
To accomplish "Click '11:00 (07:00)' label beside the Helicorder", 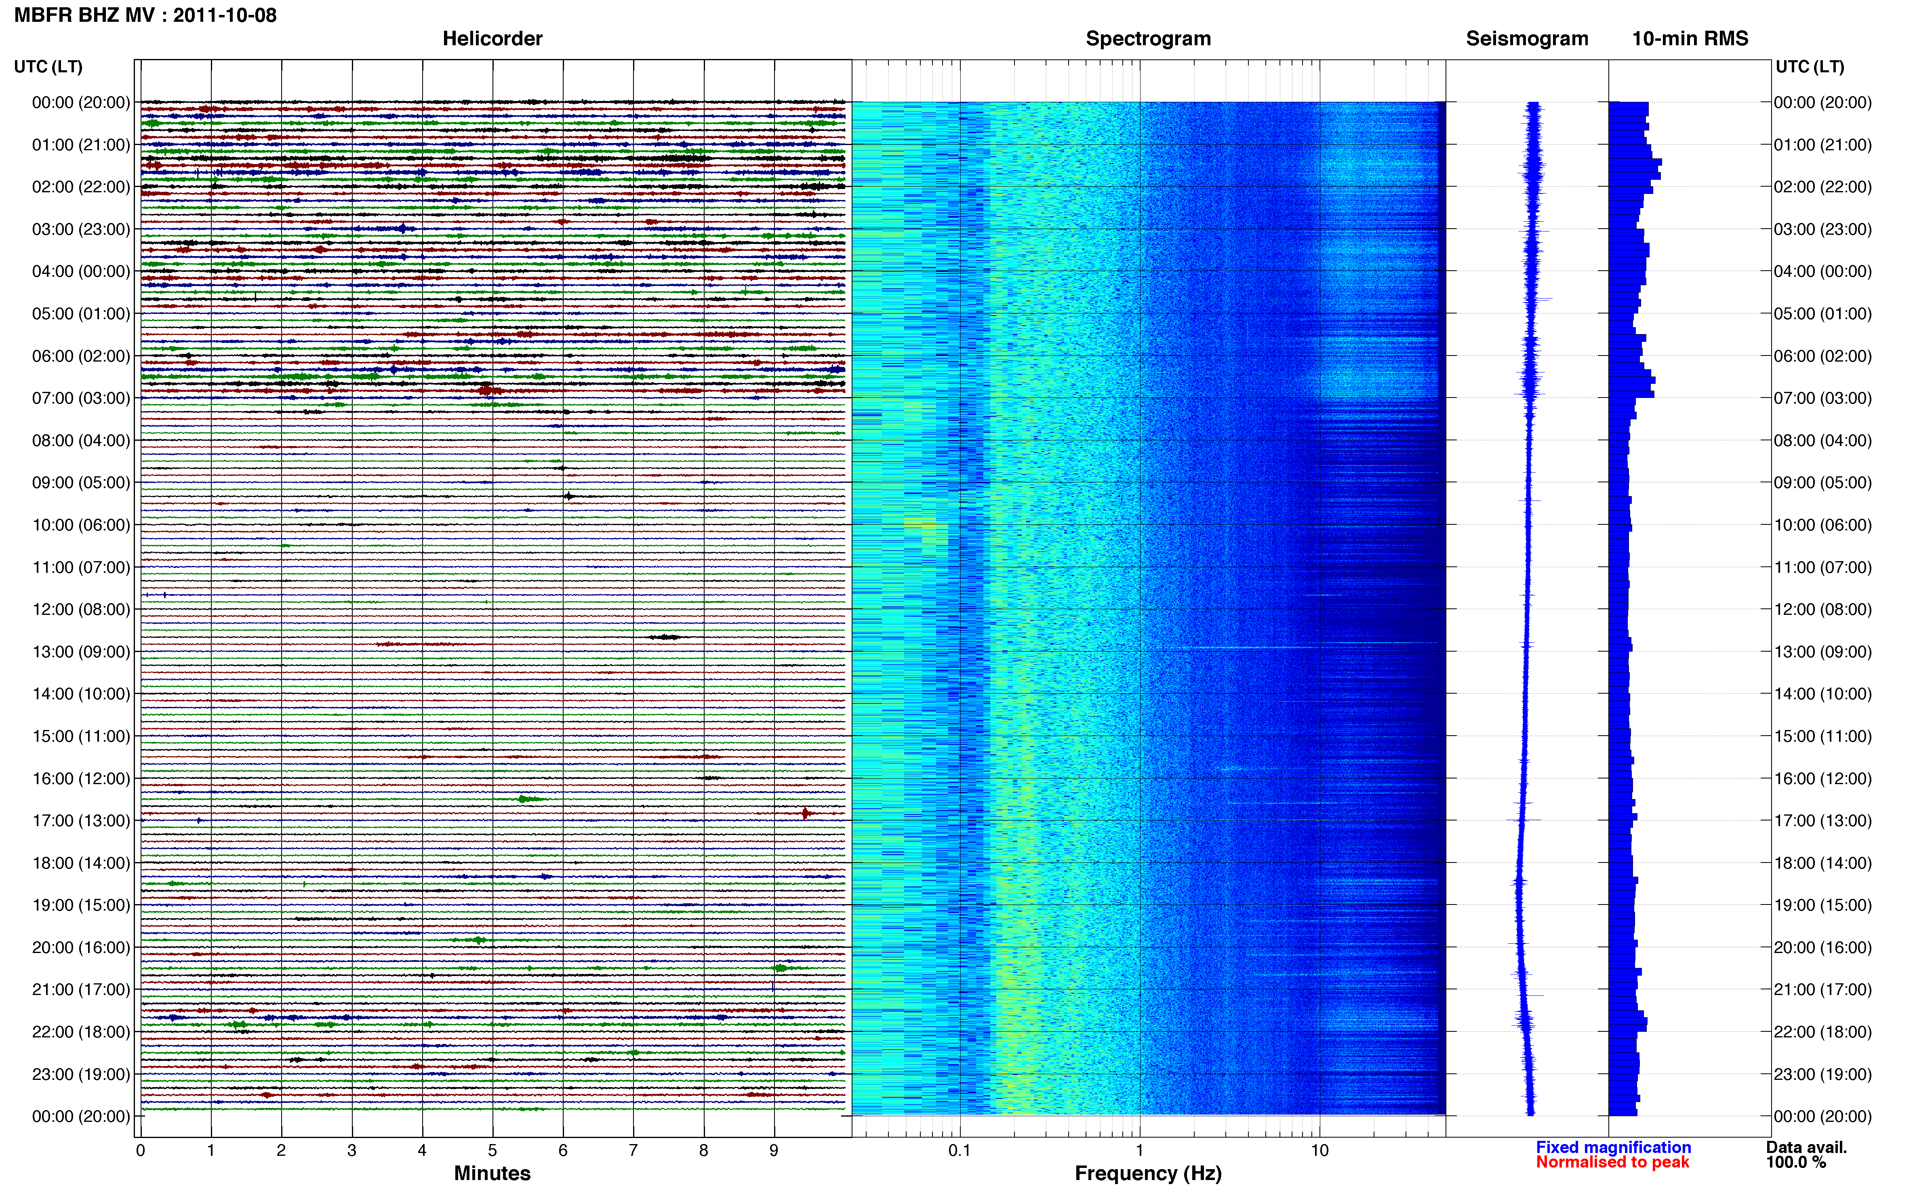I will pyautogui.click(x=82, y=568).
